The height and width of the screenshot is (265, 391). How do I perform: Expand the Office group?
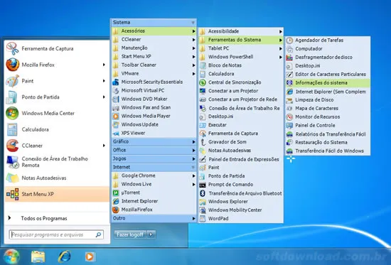click(x=154, y=150)
